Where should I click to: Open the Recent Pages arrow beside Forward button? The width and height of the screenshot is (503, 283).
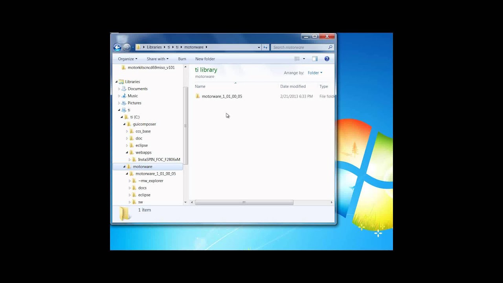133,47
